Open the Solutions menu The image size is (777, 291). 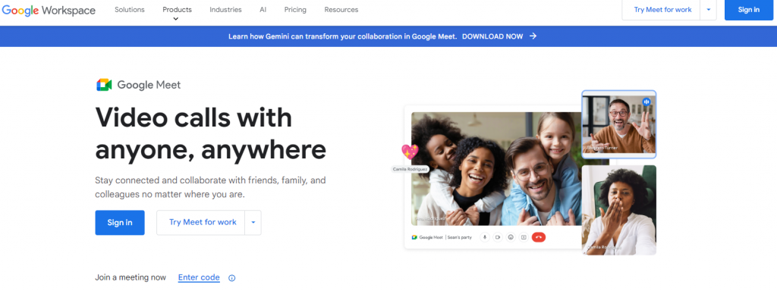point(130,9)
